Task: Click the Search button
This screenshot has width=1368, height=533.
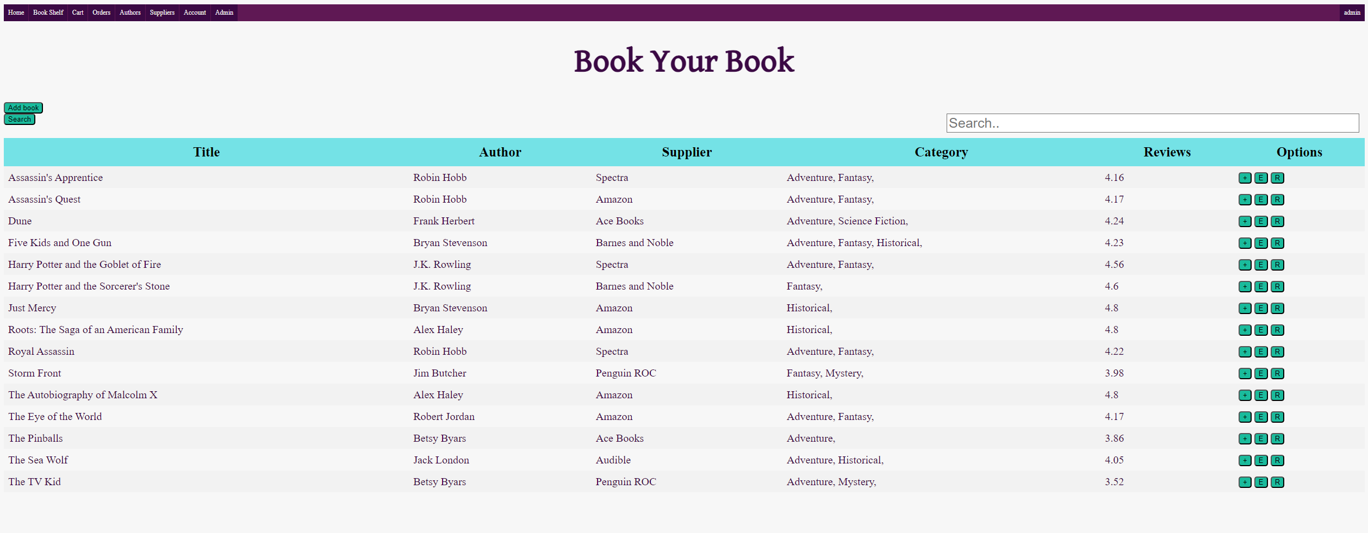Action: (x=19, y=119)
